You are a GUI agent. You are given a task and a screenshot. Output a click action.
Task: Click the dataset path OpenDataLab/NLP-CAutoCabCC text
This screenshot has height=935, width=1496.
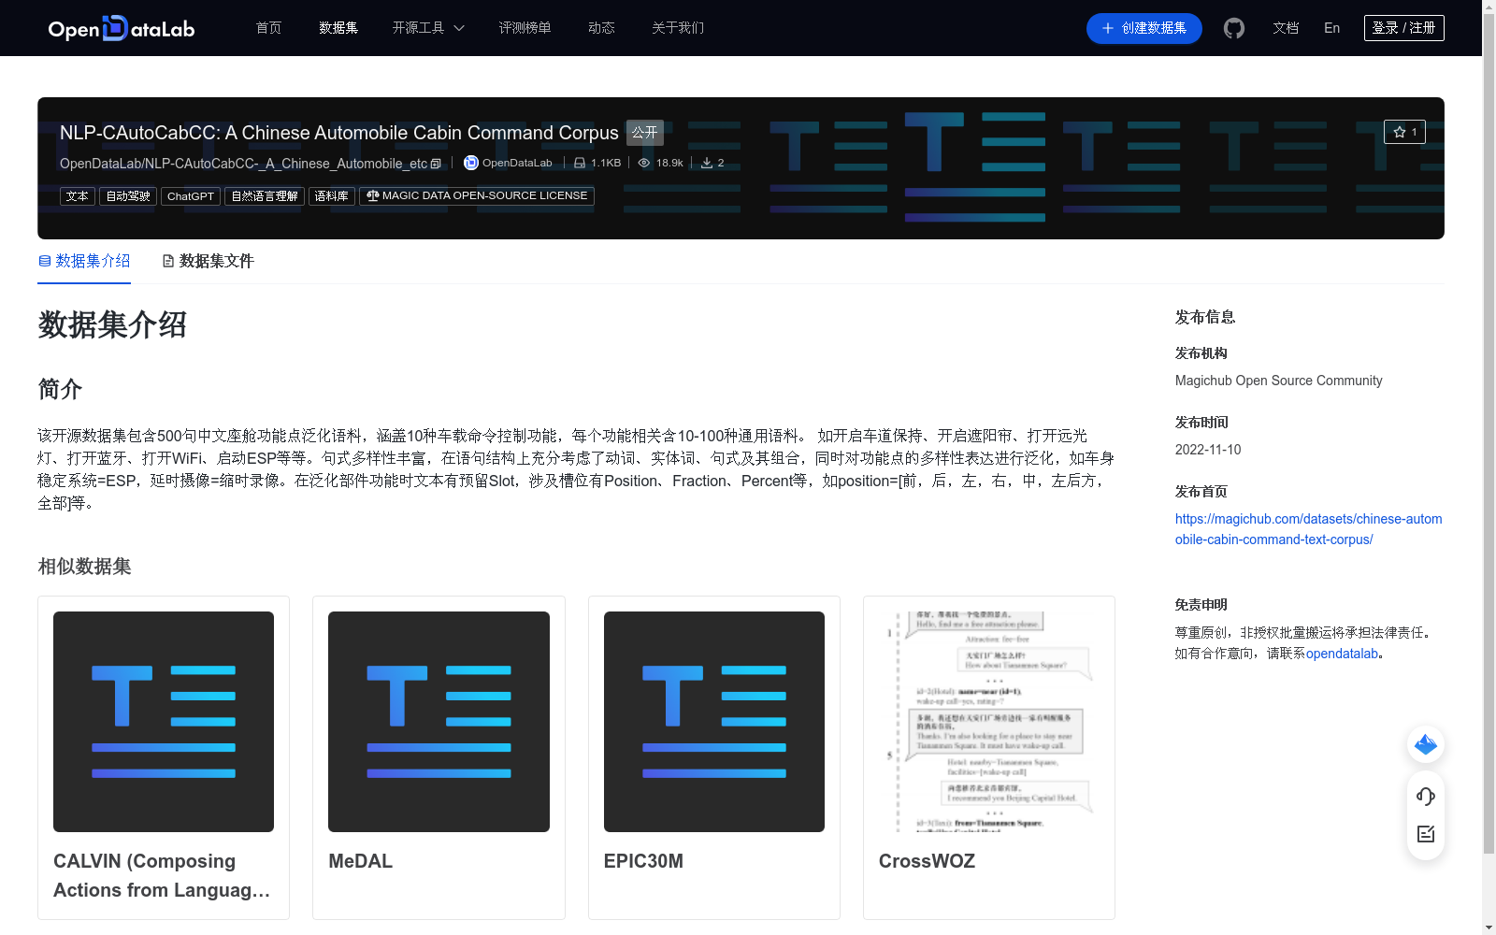click(243, 164)
